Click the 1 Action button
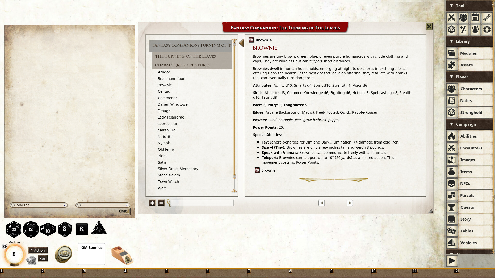This screenshot has height=278, width=495. (x=38, y=250)
